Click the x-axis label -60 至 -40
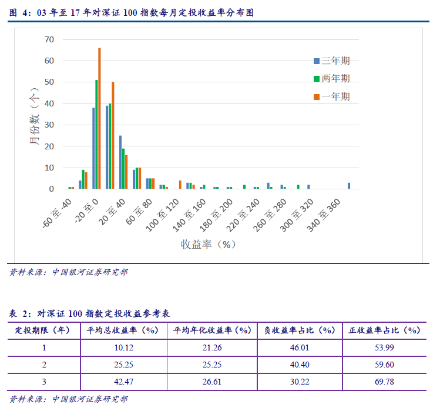Viewport: 440px width, 411px height. pos(57,213)
